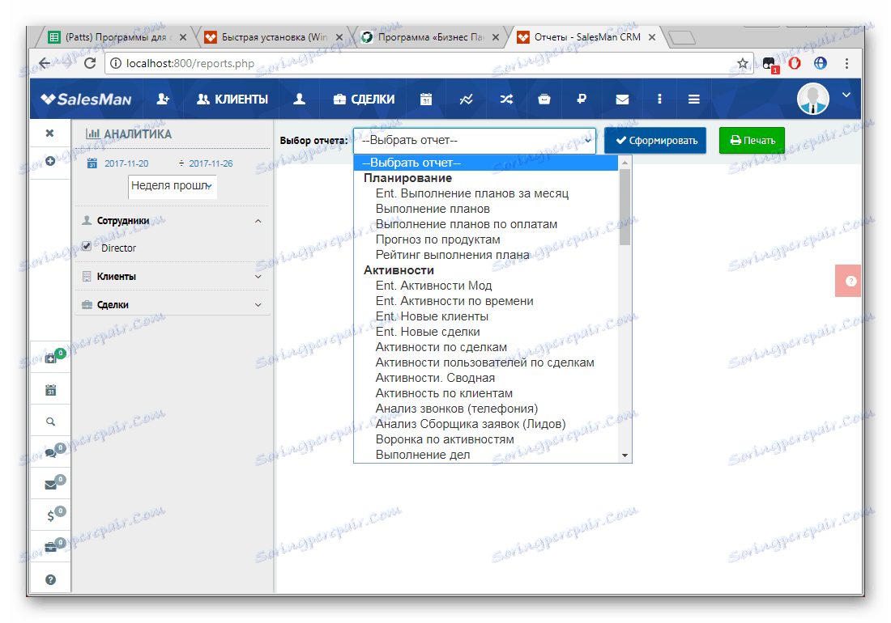
Task: Open the КЛИЕНТЫ menu
Action: point(232,100)
